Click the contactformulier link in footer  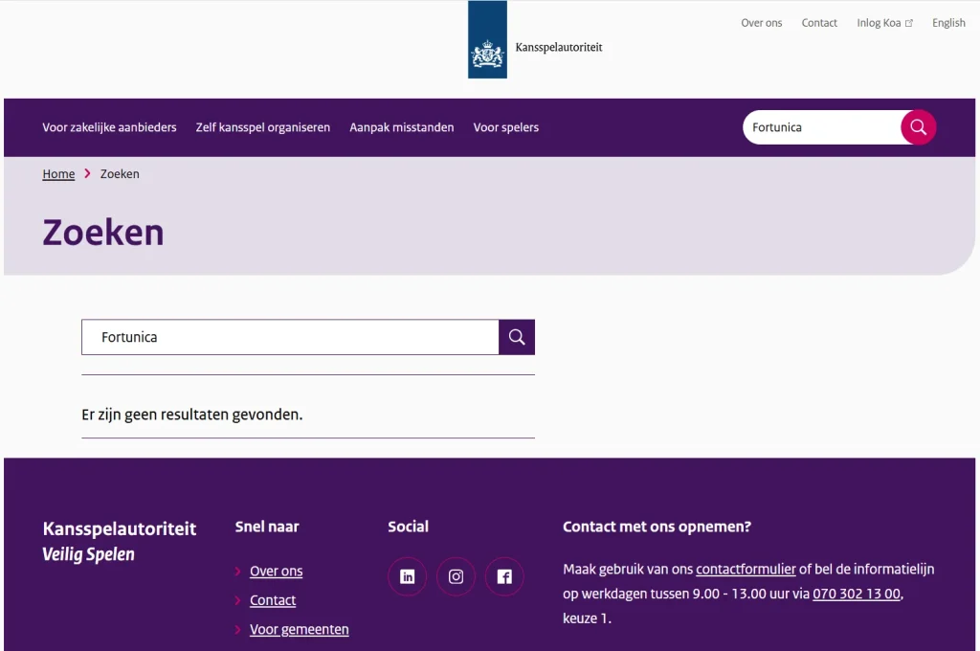(746, 569)
